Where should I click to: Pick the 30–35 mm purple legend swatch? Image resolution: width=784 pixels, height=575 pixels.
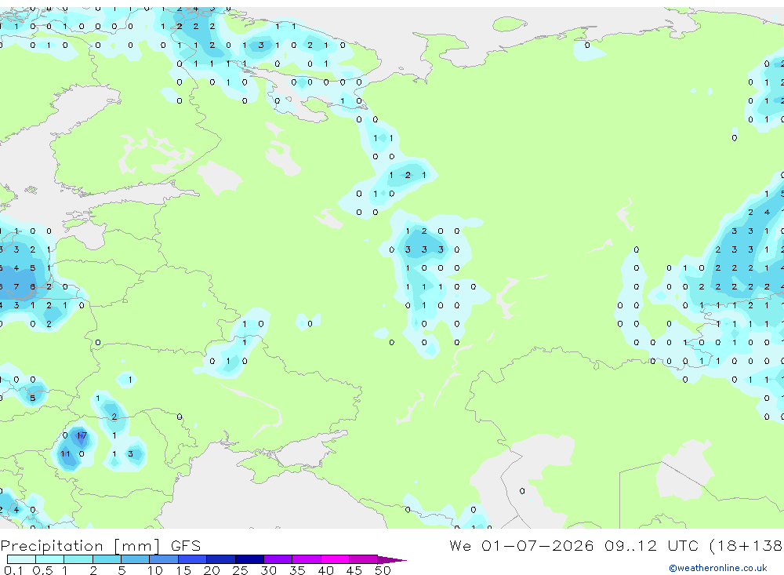tap(278, 559)
